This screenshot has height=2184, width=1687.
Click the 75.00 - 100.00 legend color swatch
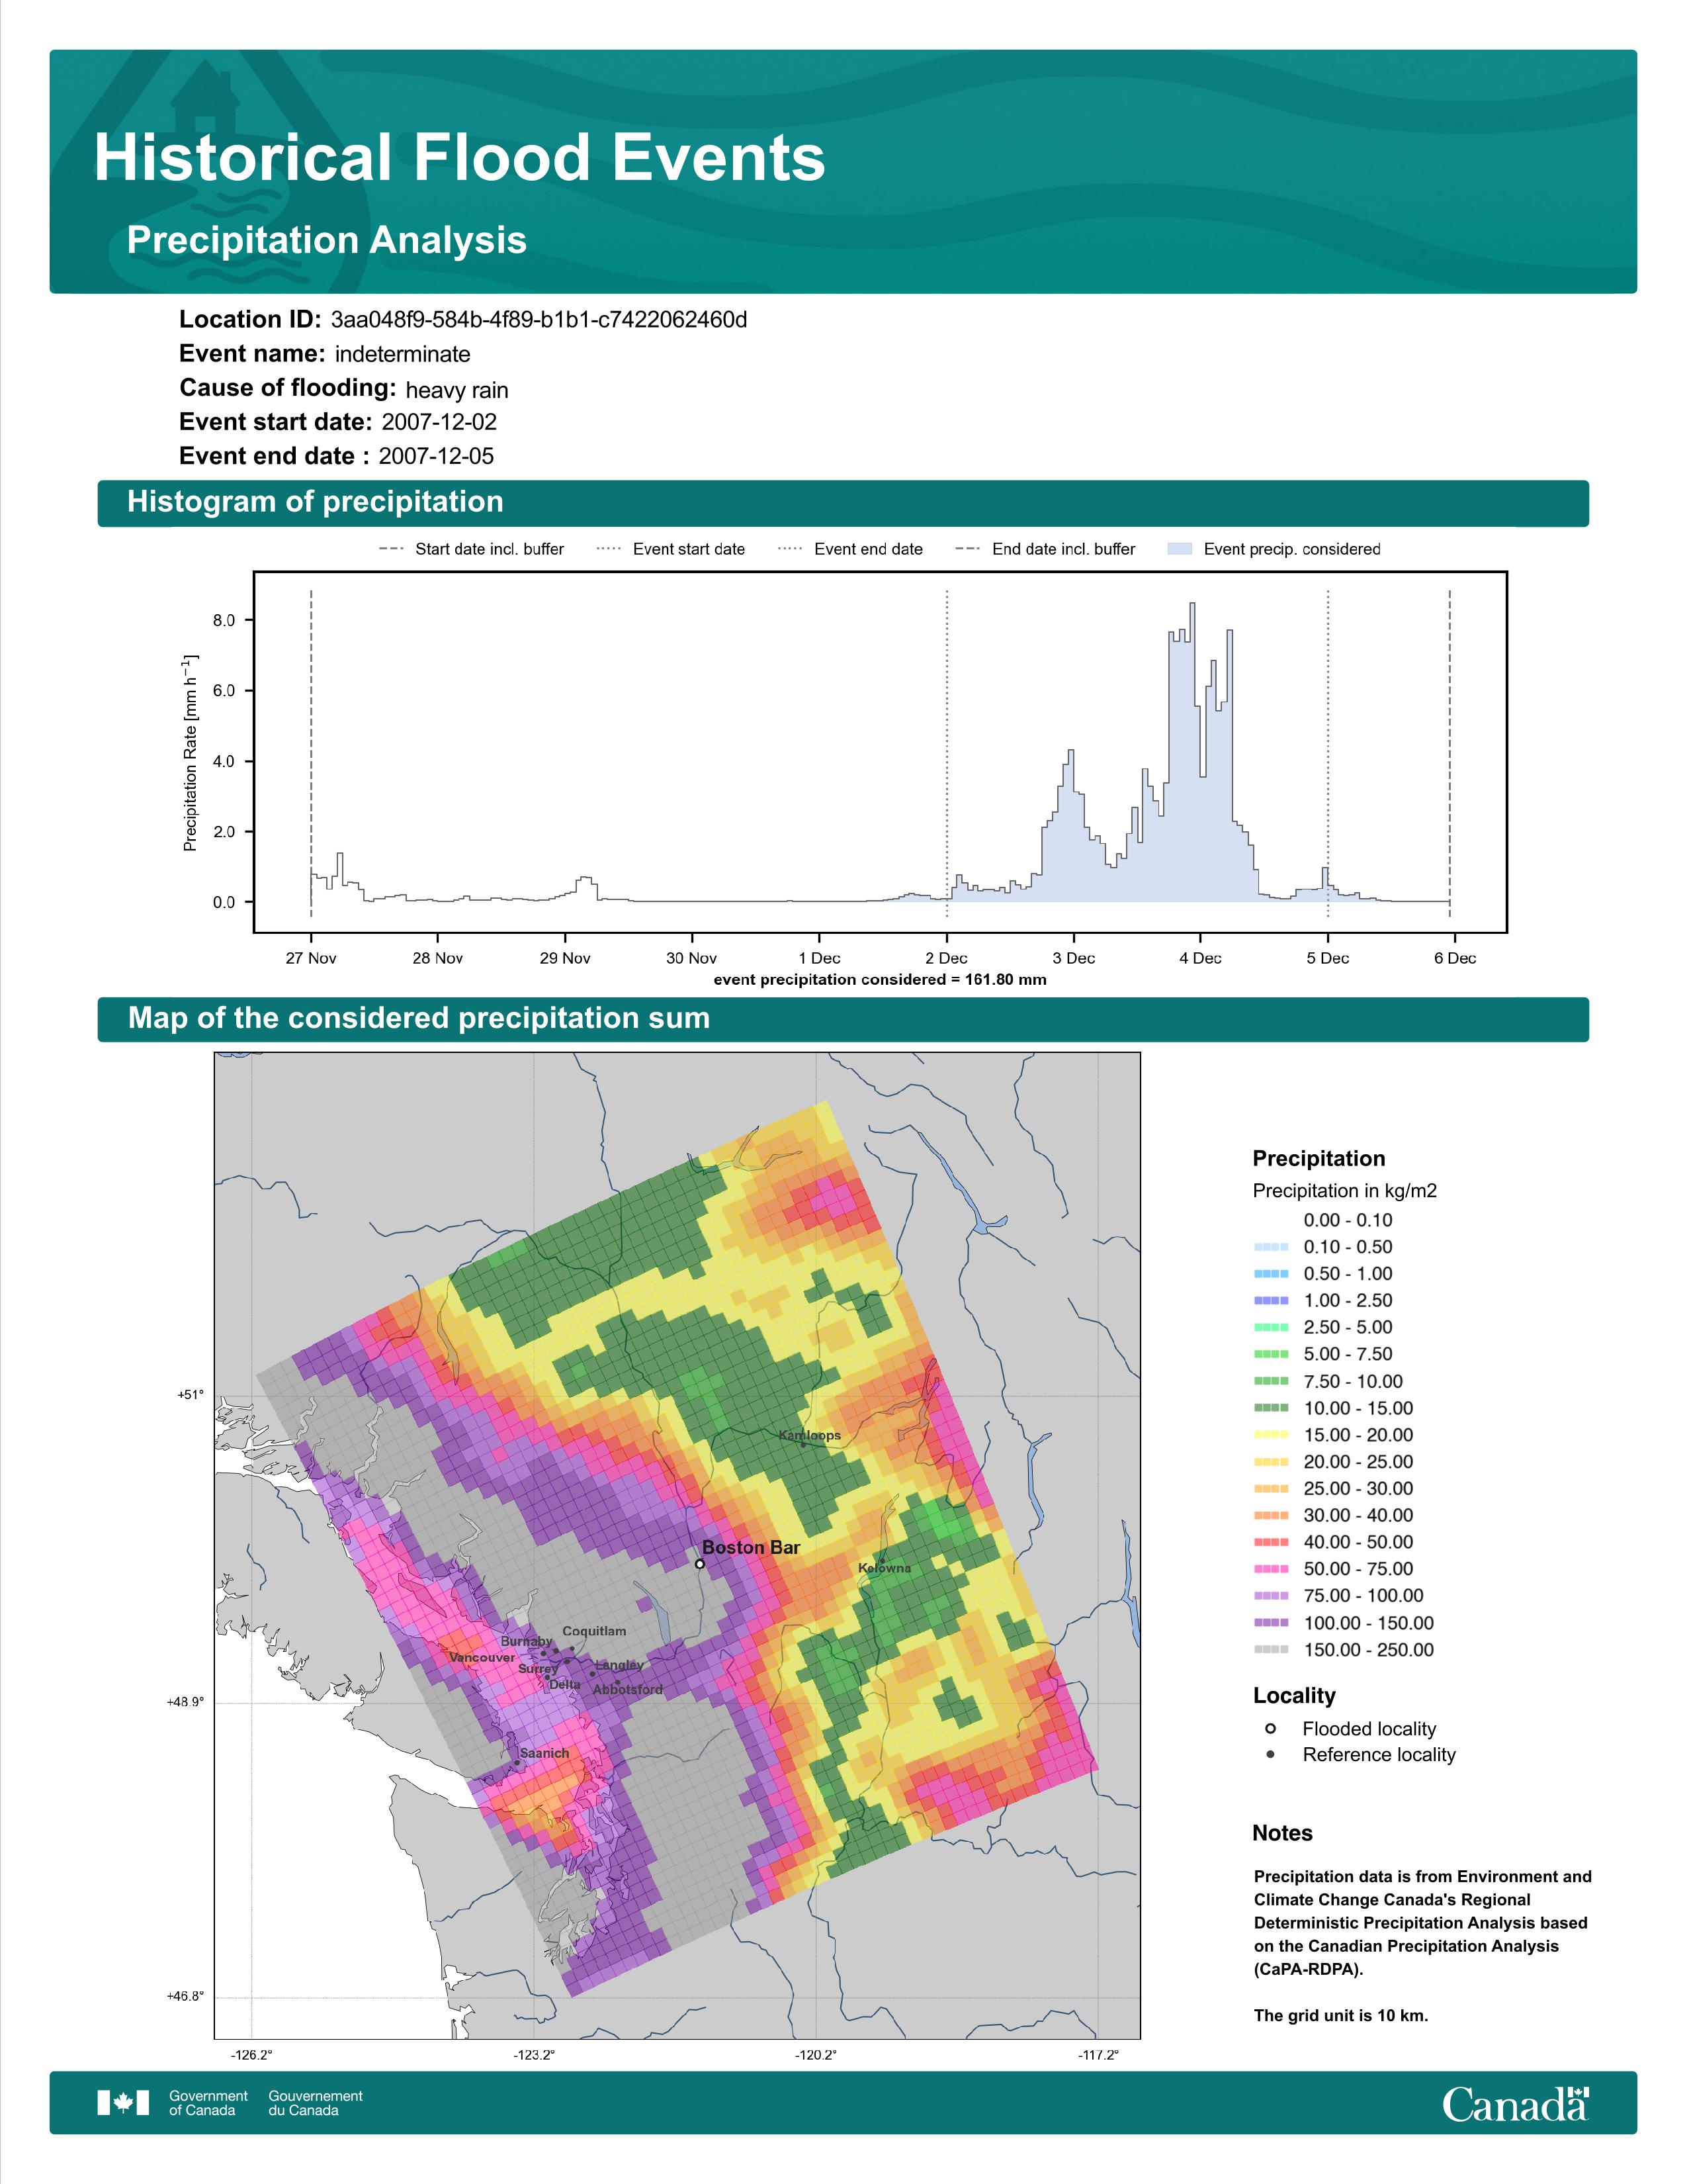point(1272,1596)
